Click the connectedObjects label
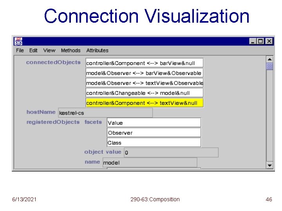 coord(53,62)
